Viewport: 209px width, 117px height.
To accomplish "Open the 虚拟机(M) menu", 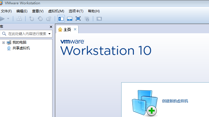I will [x=56, y=11].
